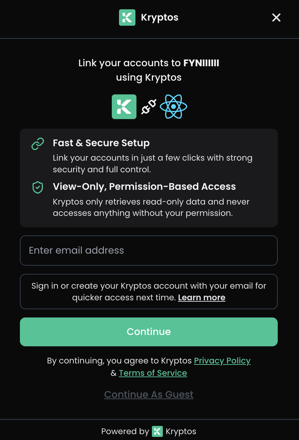The height and width of the screenshot is (440, 299).
Task: View the Terms of Service
Action: (x=153, y=373)
